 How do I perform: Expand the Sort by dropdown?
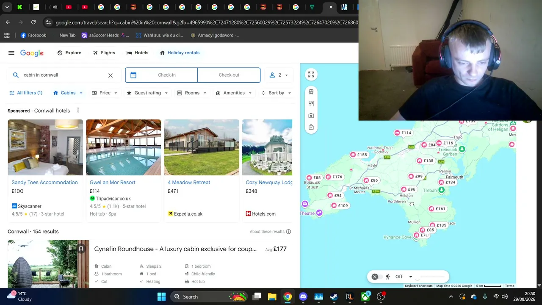(276, 93)
